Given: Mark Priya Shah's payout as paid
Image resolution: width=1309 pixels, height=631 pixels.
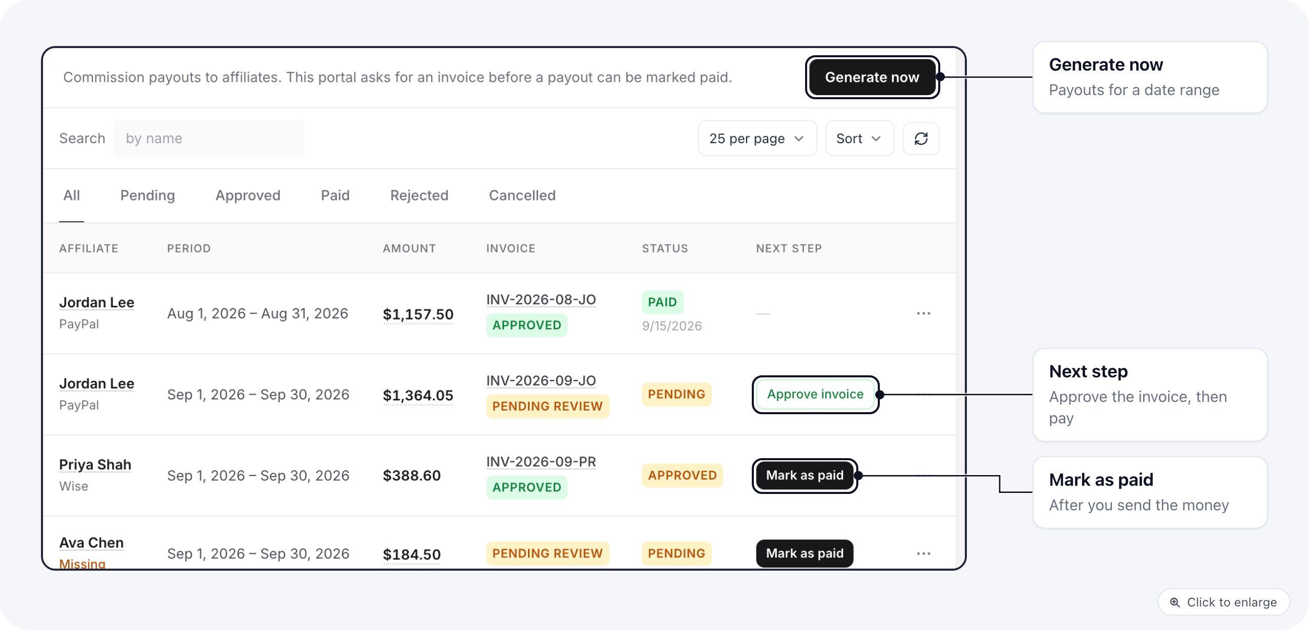Looking at the screenshot, I should point(805,476).
